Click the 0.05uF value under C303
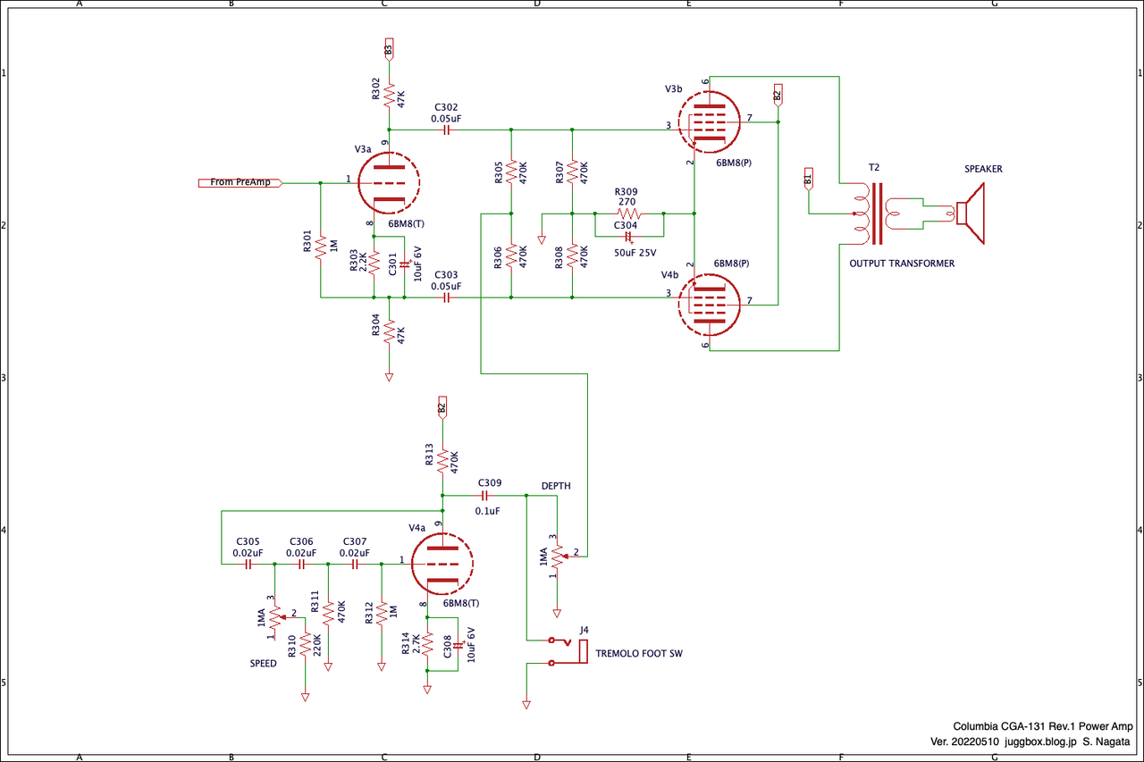Viewport: 1144px width, 762px height. pos(445,286)
